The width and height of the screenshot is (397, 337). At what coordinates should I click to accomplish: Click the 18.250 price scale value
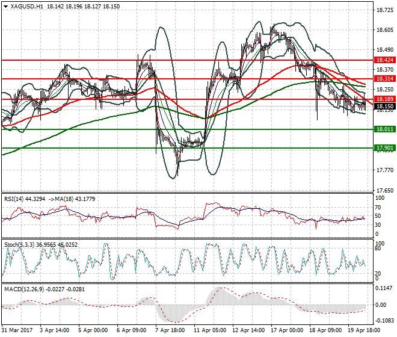tap(385, 90)
